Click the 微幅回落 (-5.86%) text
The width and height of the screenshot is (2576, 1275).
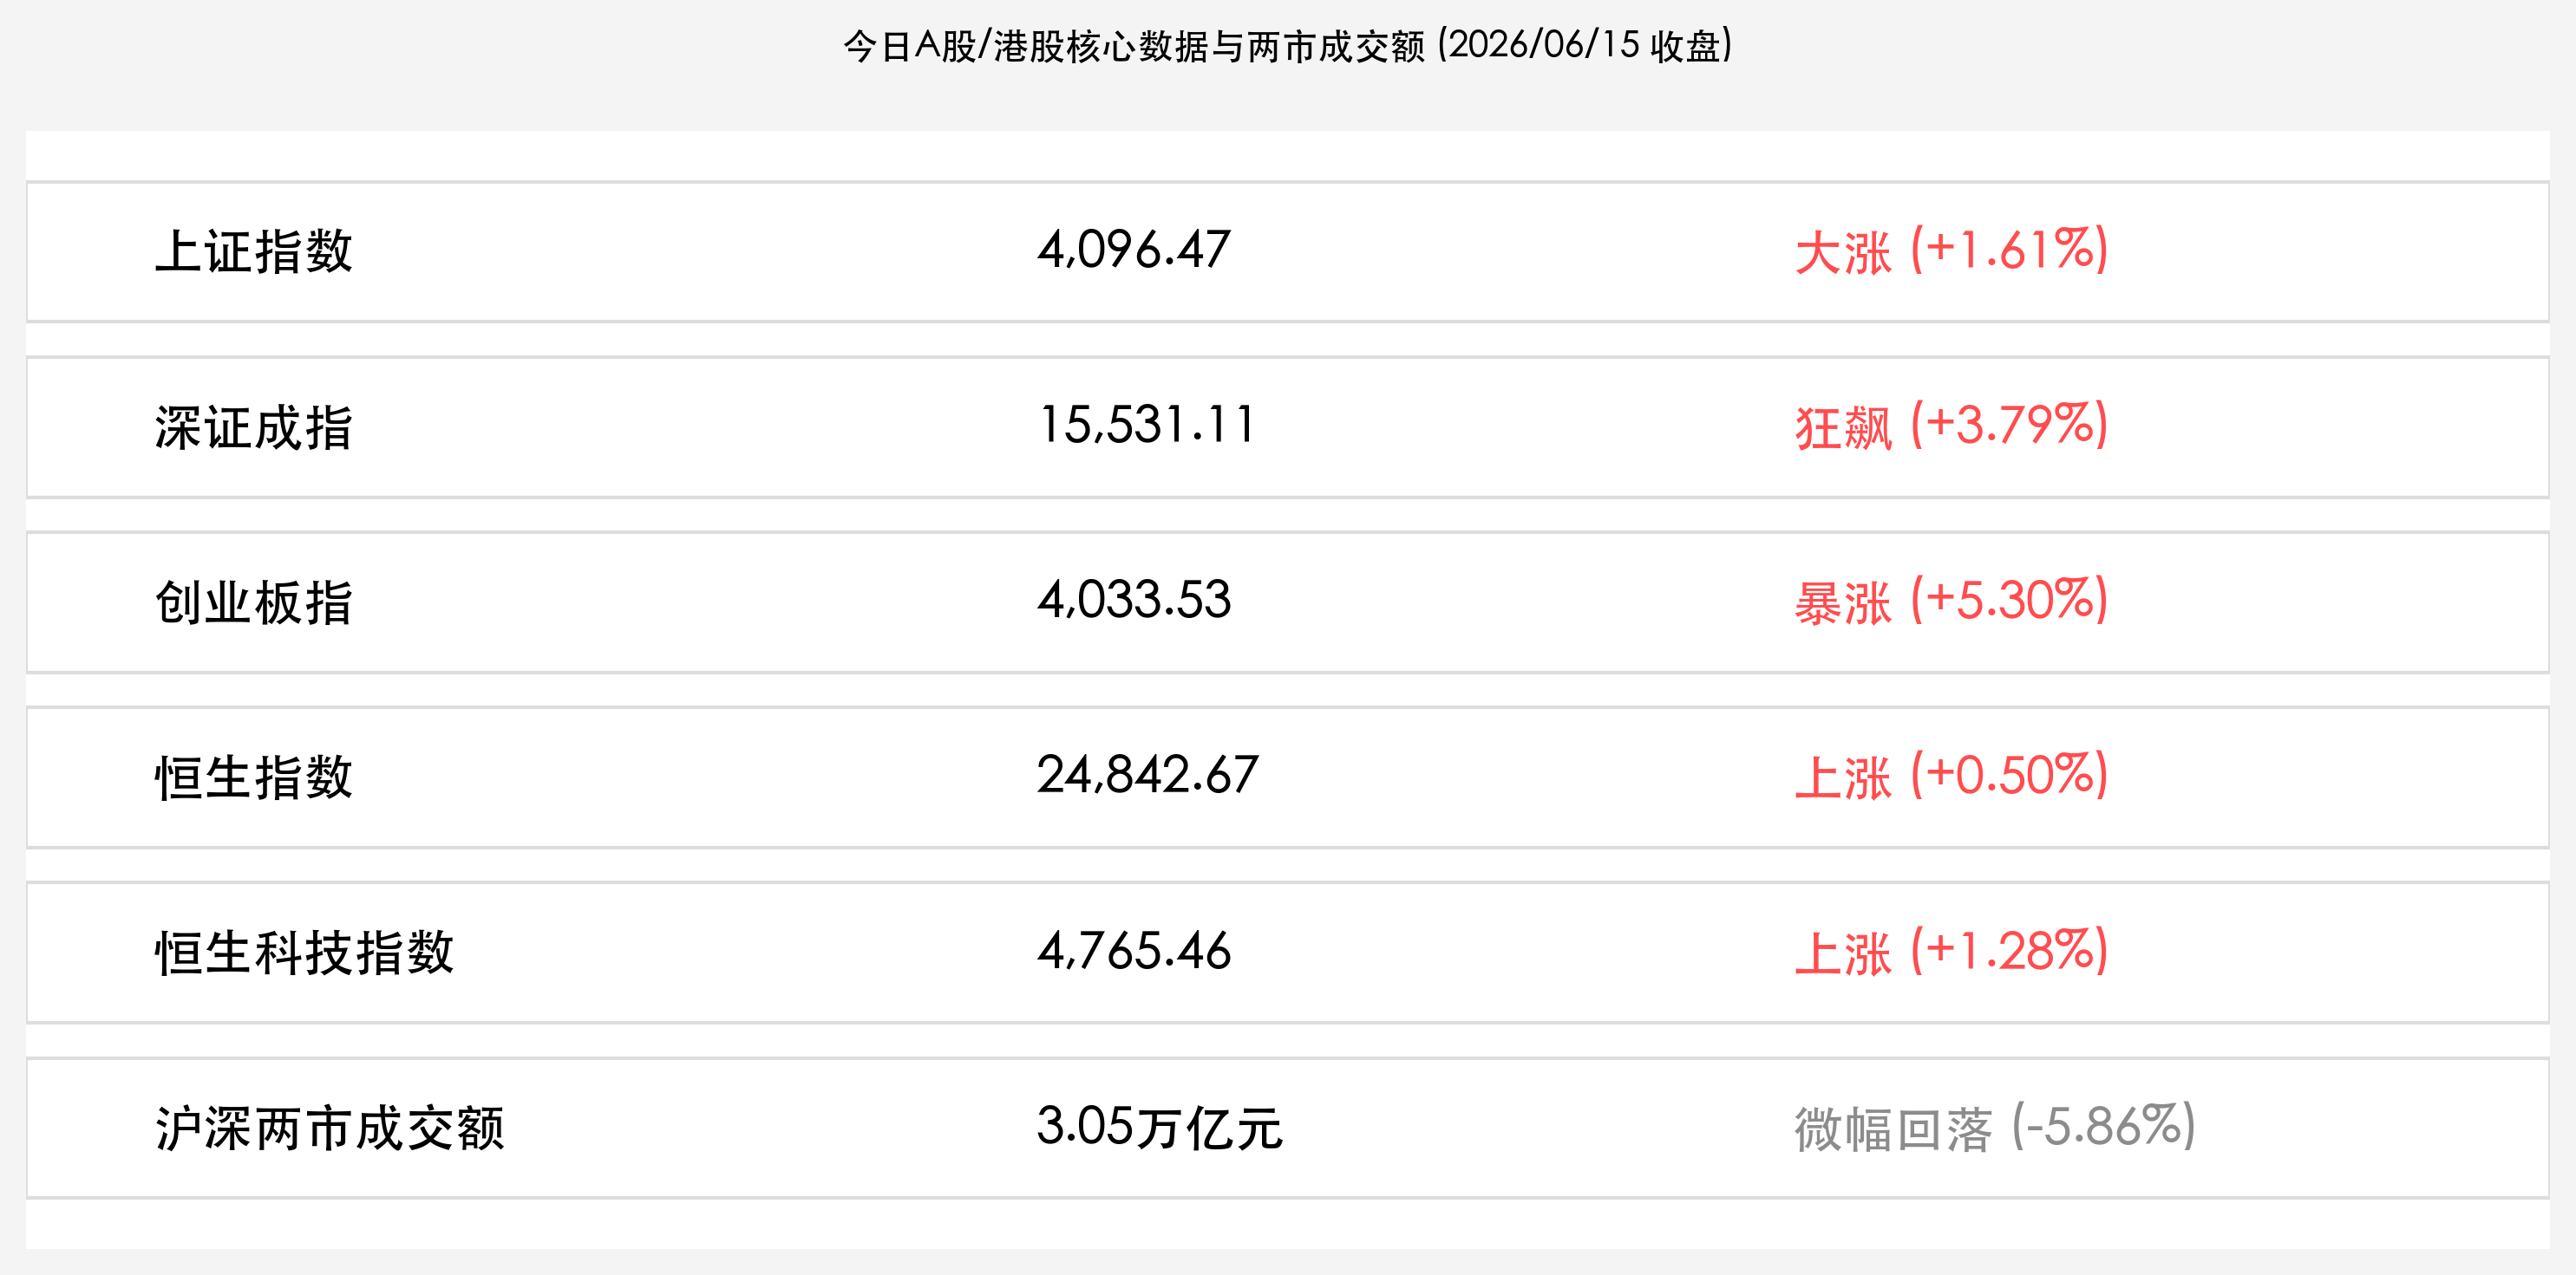(1994, 1127)
